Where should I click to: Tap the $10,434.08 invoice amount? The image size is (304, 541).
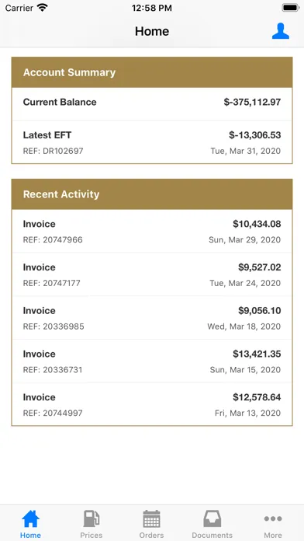[x=257, y=224]
